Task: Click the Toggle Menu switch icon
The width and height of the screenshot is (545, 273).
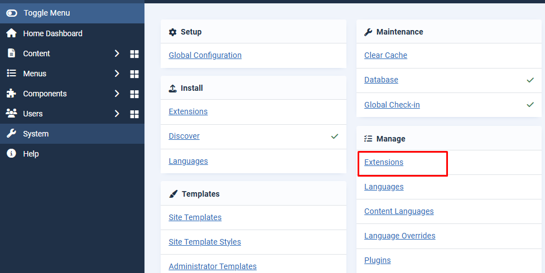Action: click(x=11, y=13)
